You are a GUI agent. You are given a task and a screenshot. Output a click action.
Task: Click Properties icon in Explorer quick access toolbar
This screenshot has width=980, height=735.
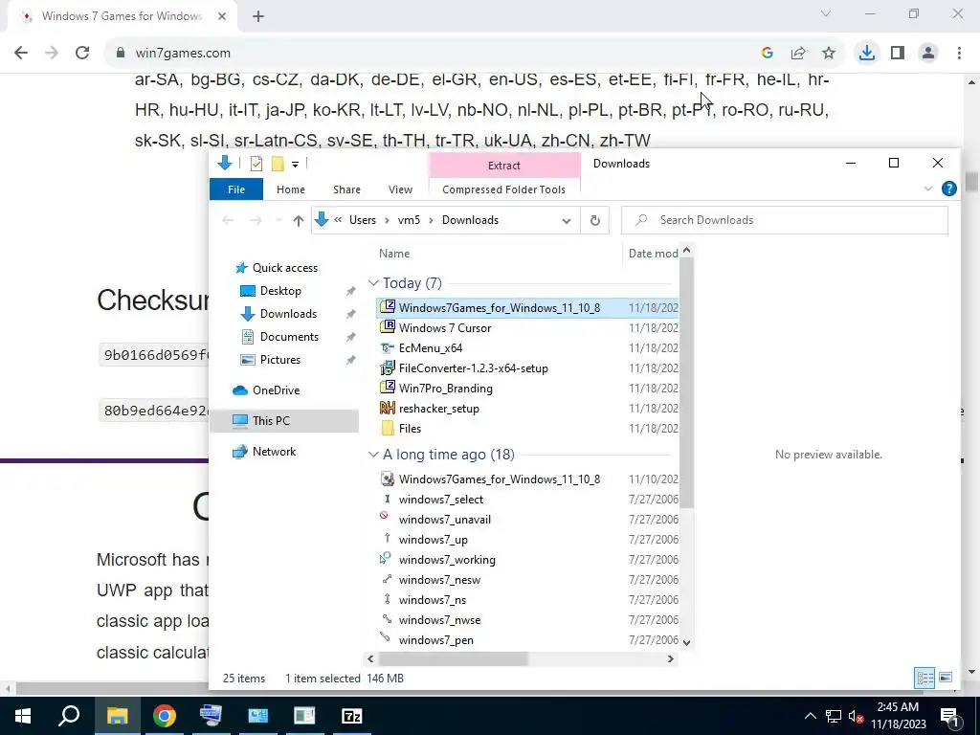click(256, 164)
